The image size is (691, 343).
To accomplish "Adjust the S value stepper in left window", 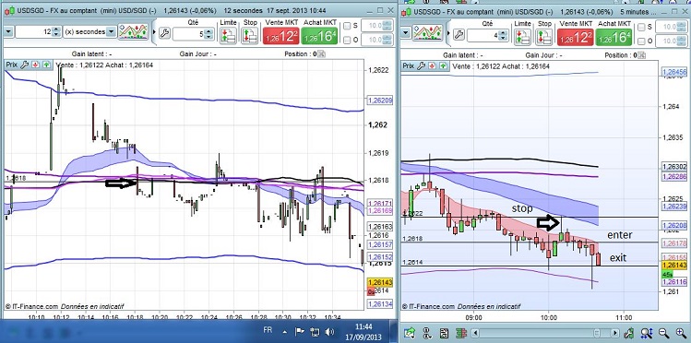I will 387,26.
